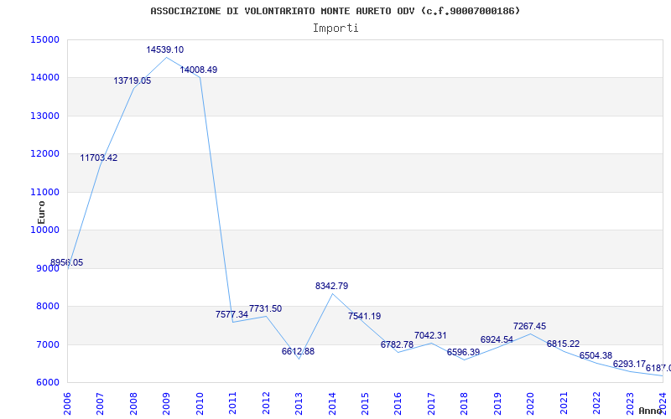This screenshot has height=419, width=671.
Task: Click the 2008 year label
Action: click(x=134, y=404)
